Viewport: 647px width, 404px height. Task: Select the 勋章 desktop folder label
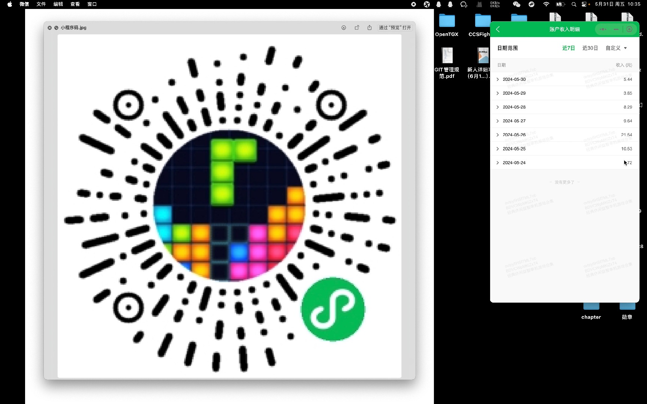click(627, 317)
